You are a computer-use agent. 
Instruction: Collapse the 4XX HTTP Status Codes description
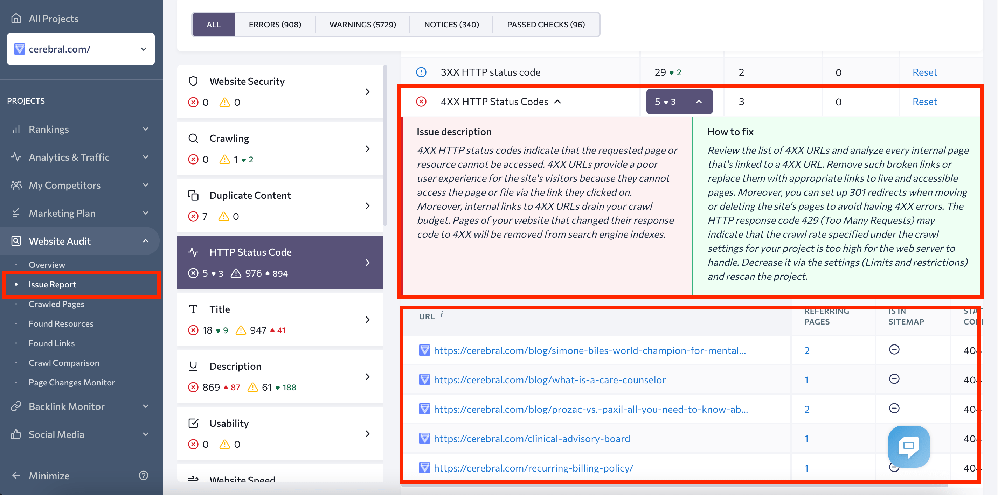pyautogui.click(x=557, y=102)
